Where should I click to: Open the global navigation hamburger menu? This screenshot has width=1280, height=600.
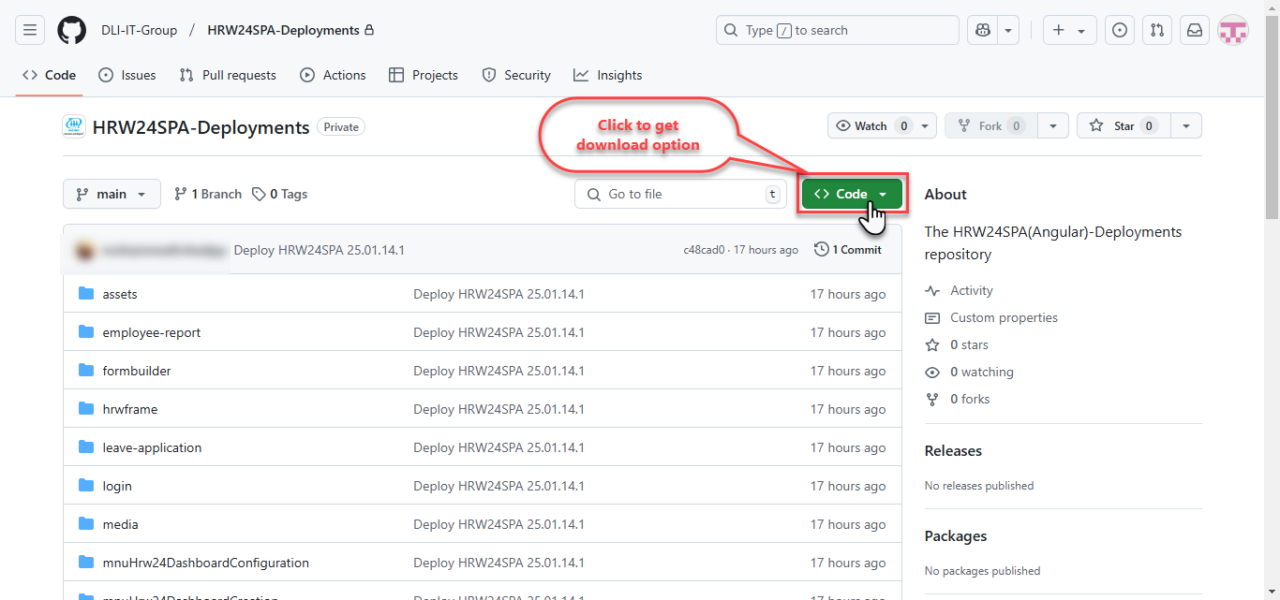[29, 29]
